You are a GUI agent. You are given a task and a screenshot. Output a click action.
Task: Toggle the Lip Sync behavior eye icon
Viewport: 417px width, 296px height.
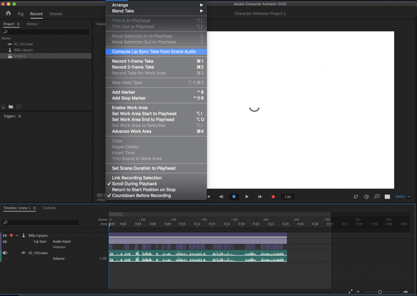tap(5, 241)
